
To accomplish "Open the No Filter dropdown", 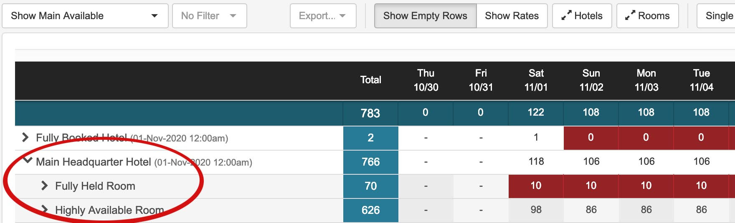I will click(x=210, y=16).
